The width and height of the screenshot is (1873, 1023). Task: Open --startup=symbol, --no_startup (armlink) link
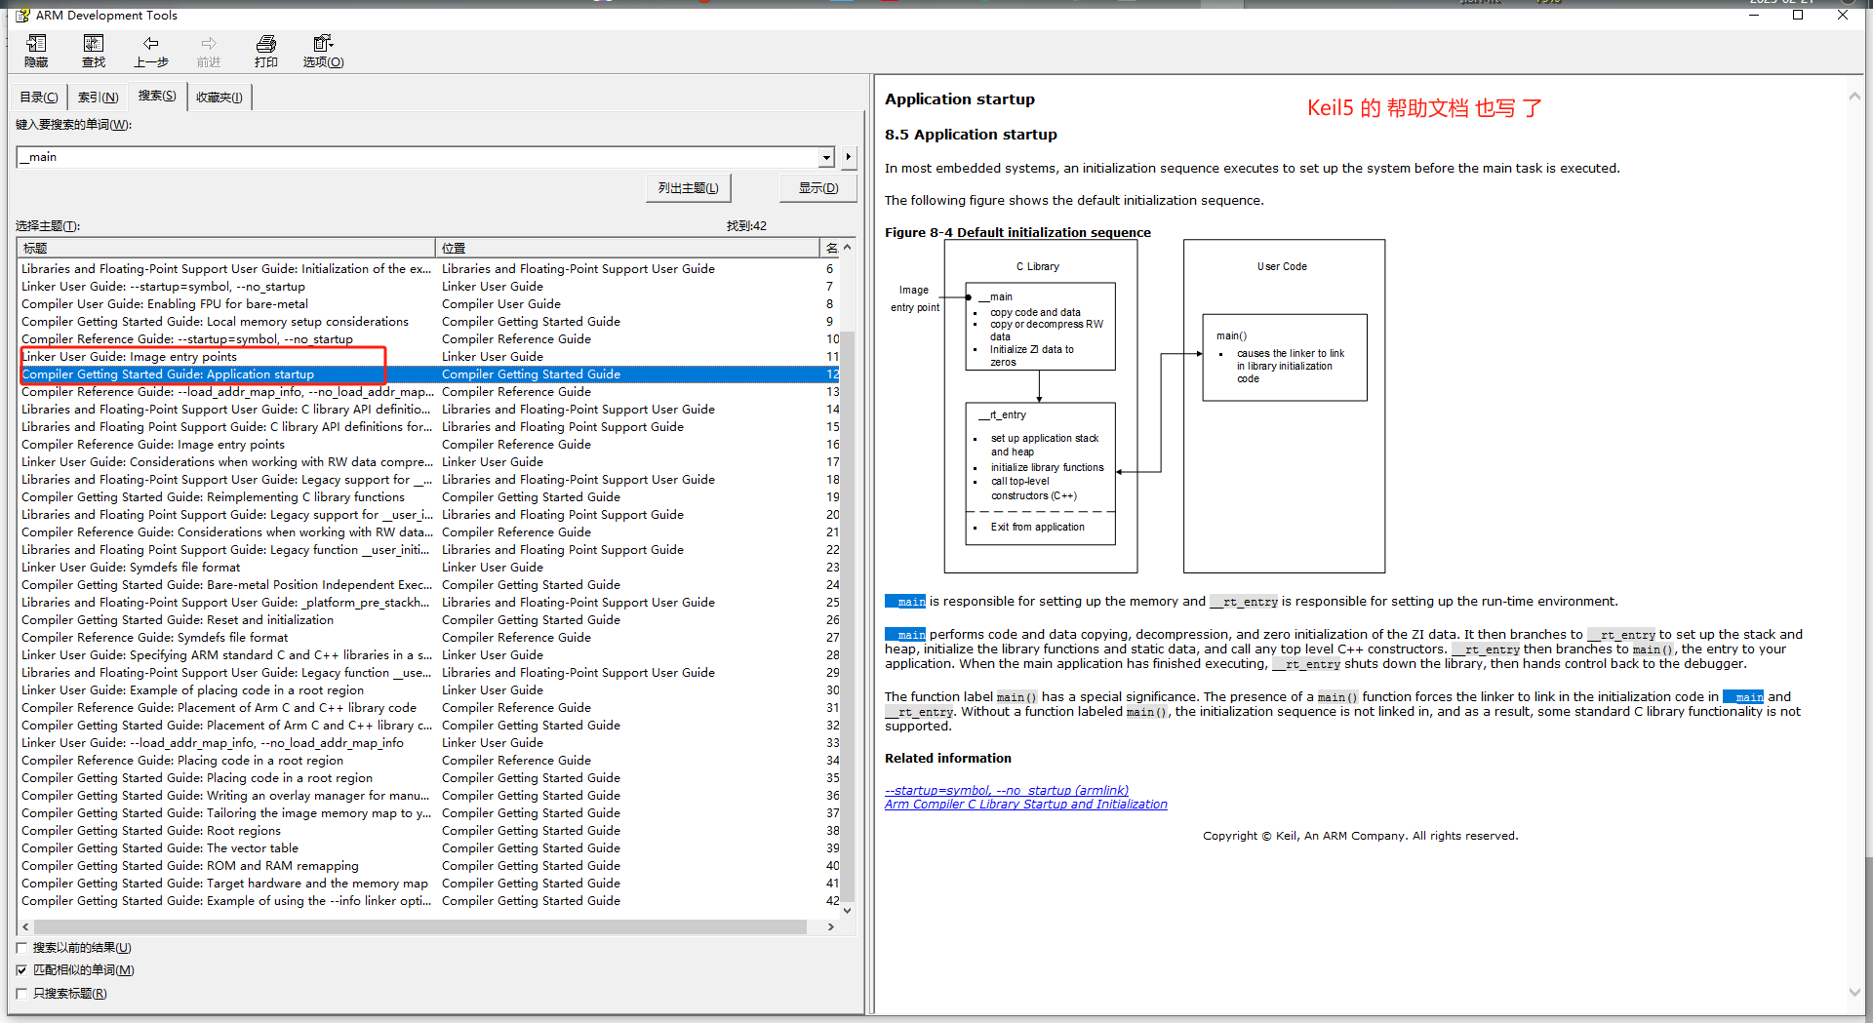(1007, 790)
